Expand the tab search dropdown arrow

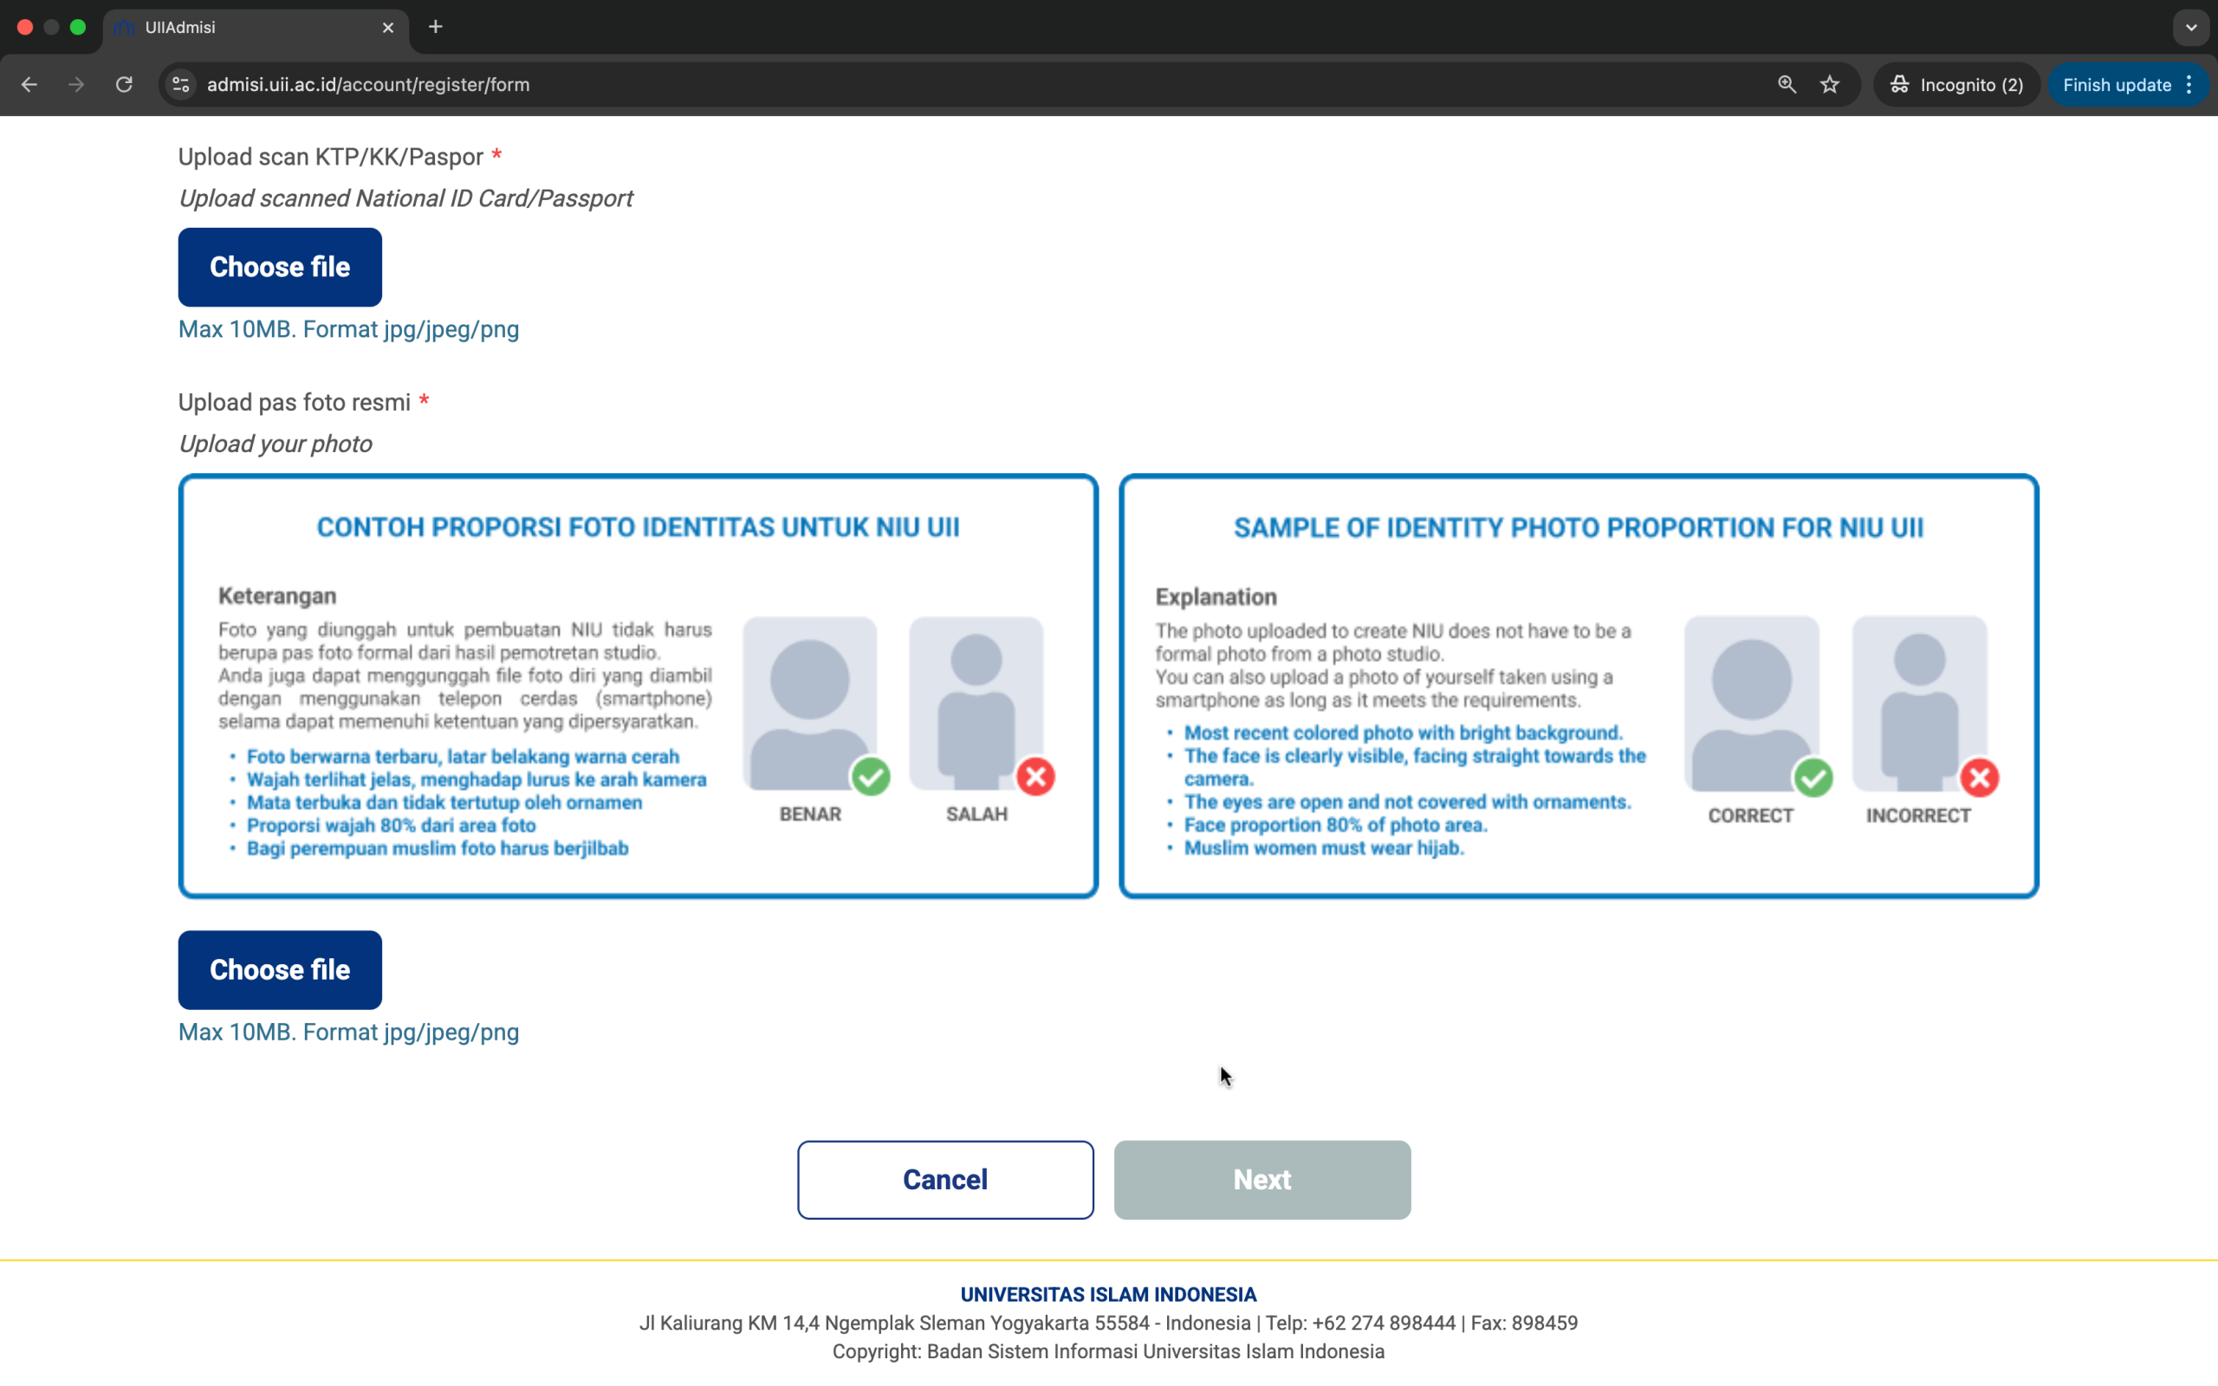(x=2191, y=28)
